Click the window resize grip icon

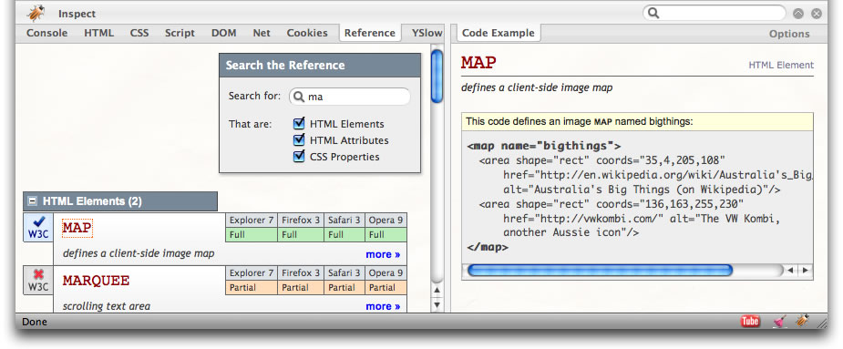click(822, 323)
